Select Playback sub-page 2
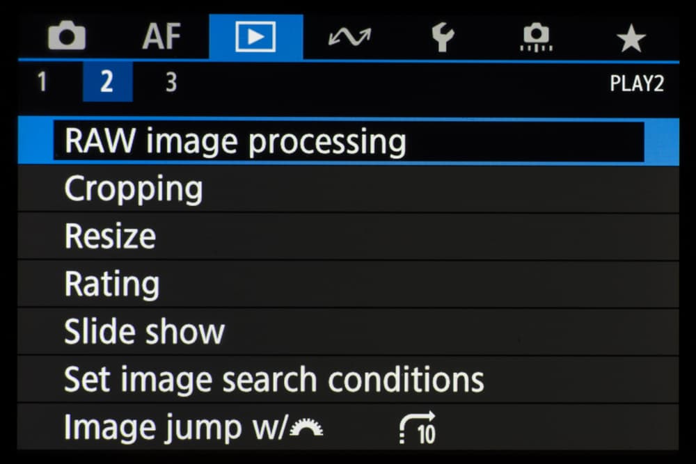 (106, 83)
